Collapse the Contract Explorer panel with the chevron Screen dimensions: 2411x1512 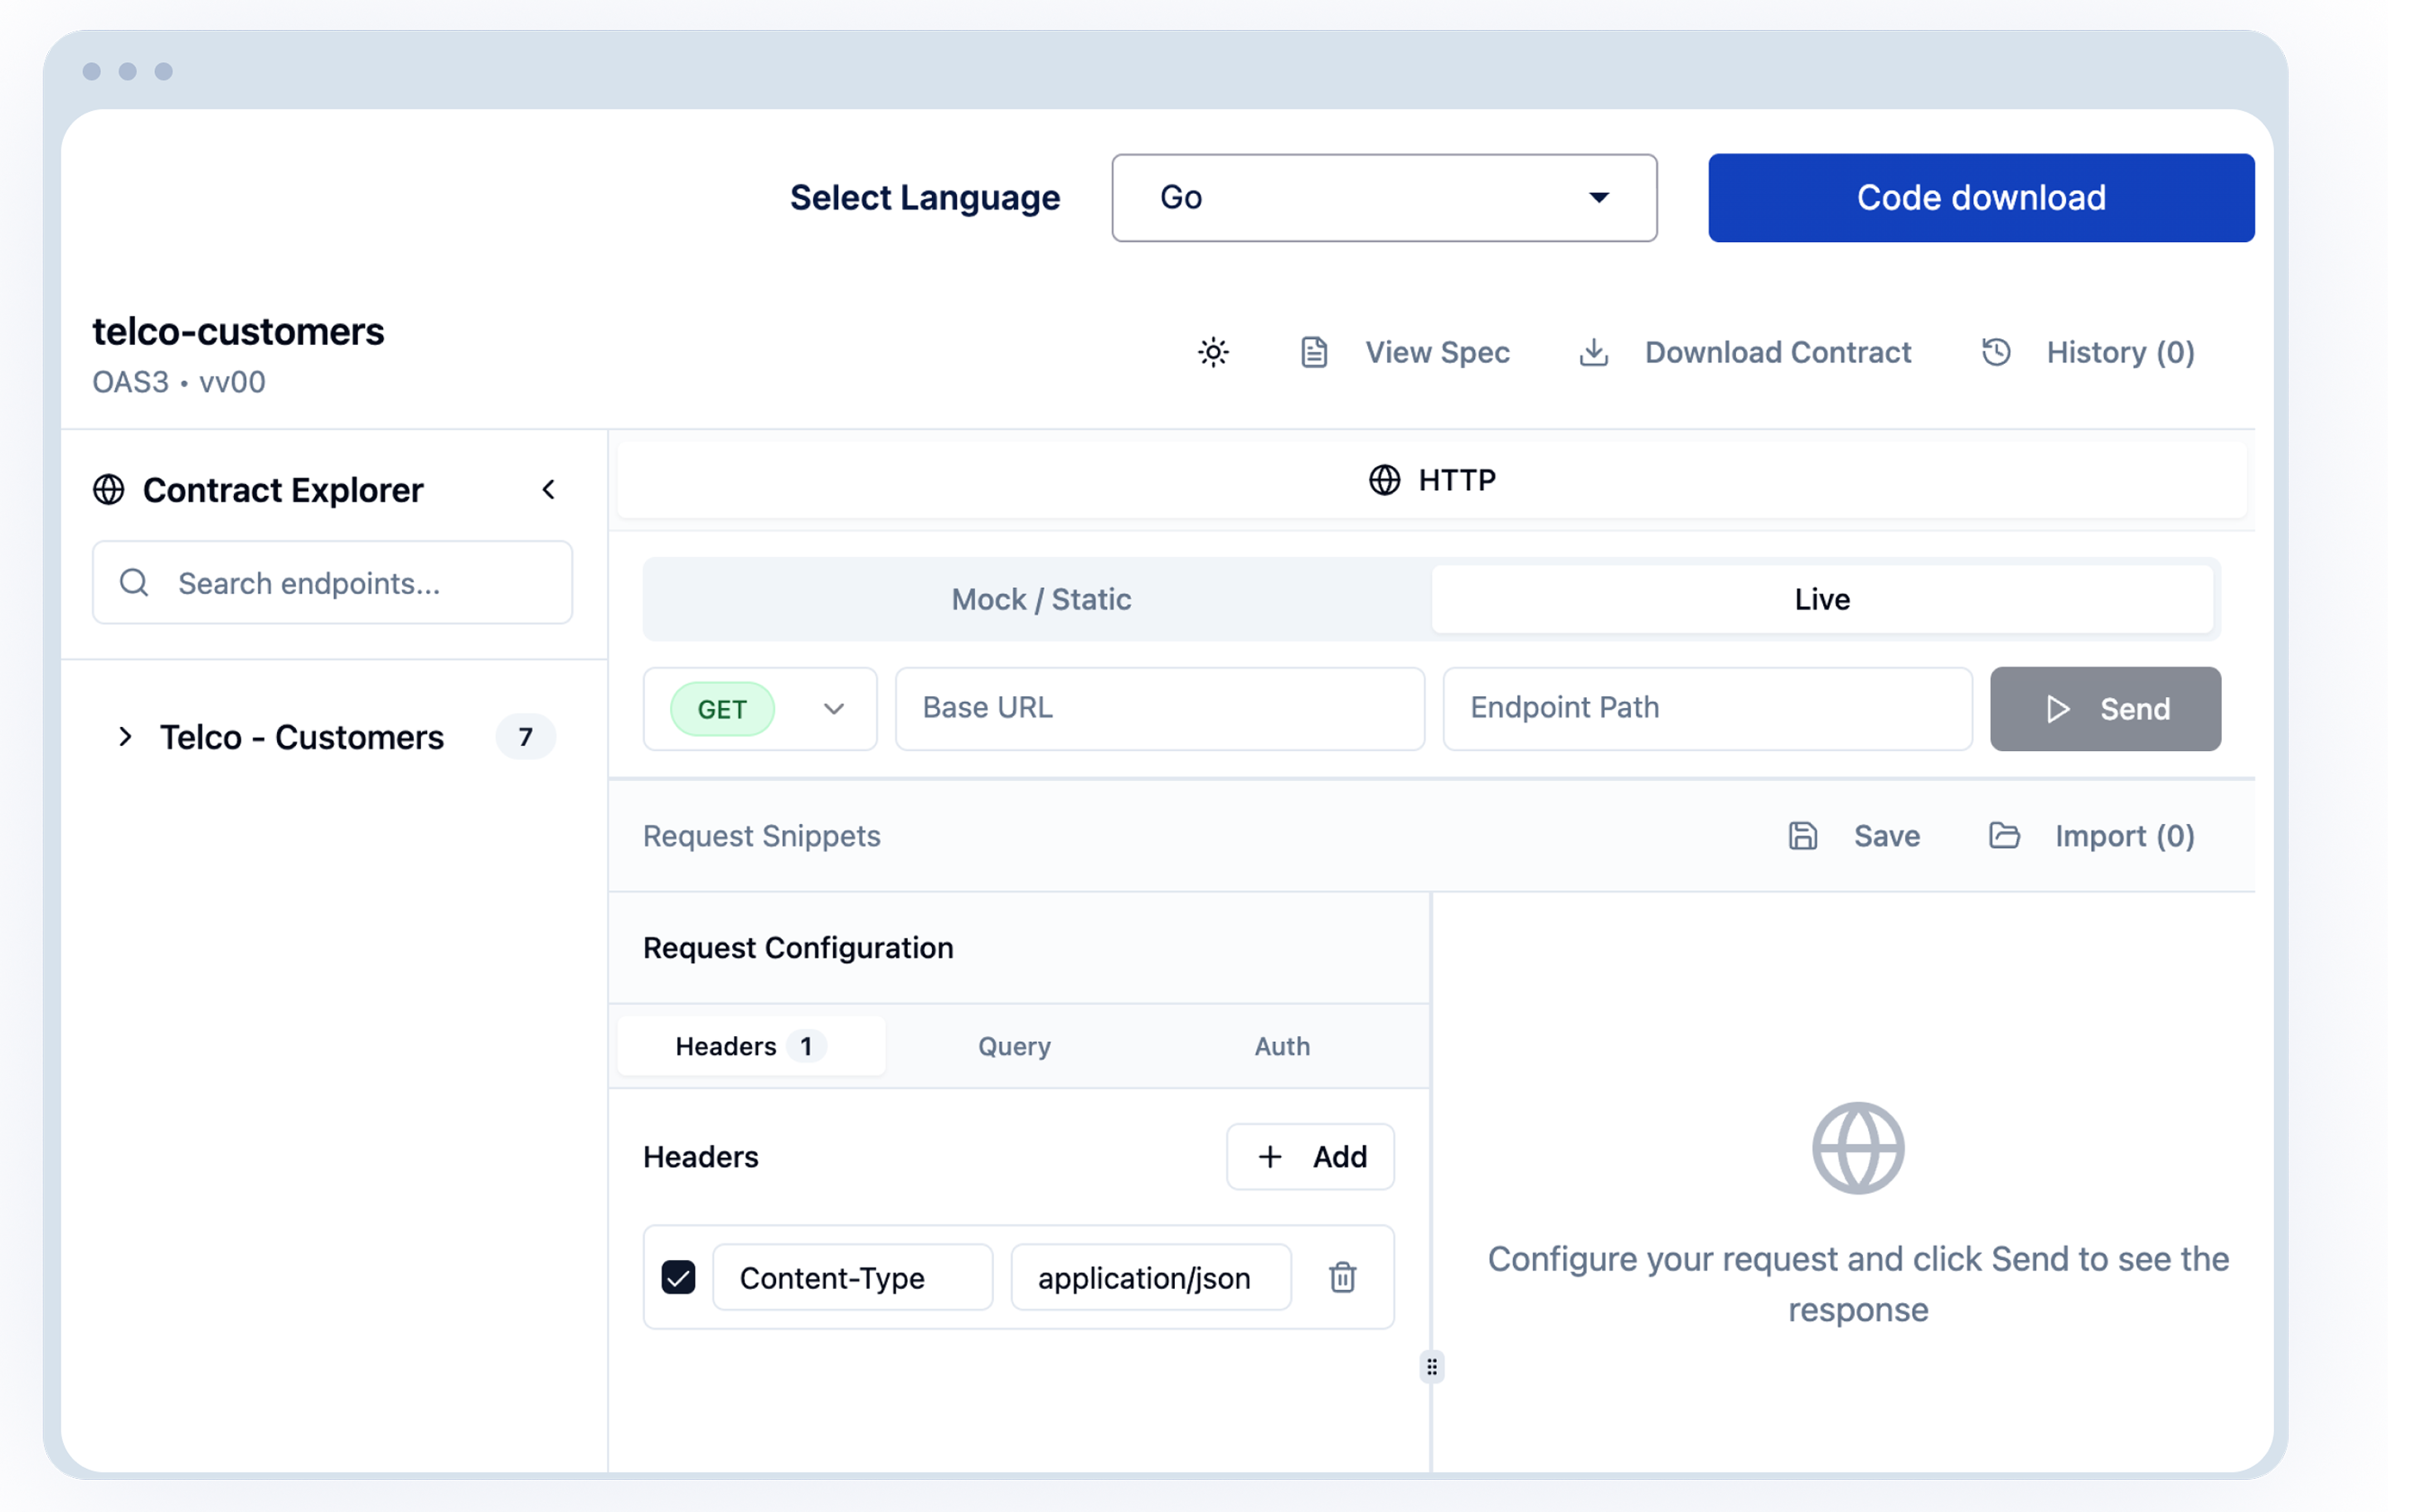tap(548, 490)
